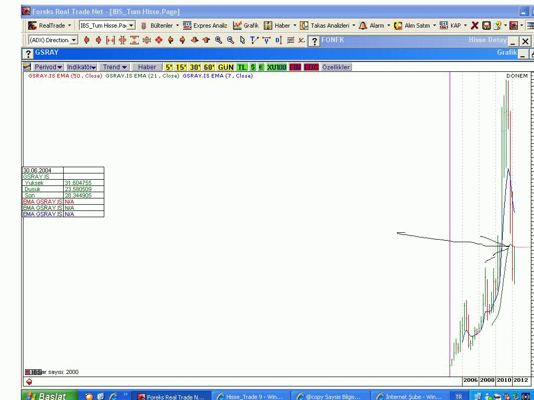Toggle dollar currency display
The width and height of the screenshot is (534, 400).
tap(253, 67)
